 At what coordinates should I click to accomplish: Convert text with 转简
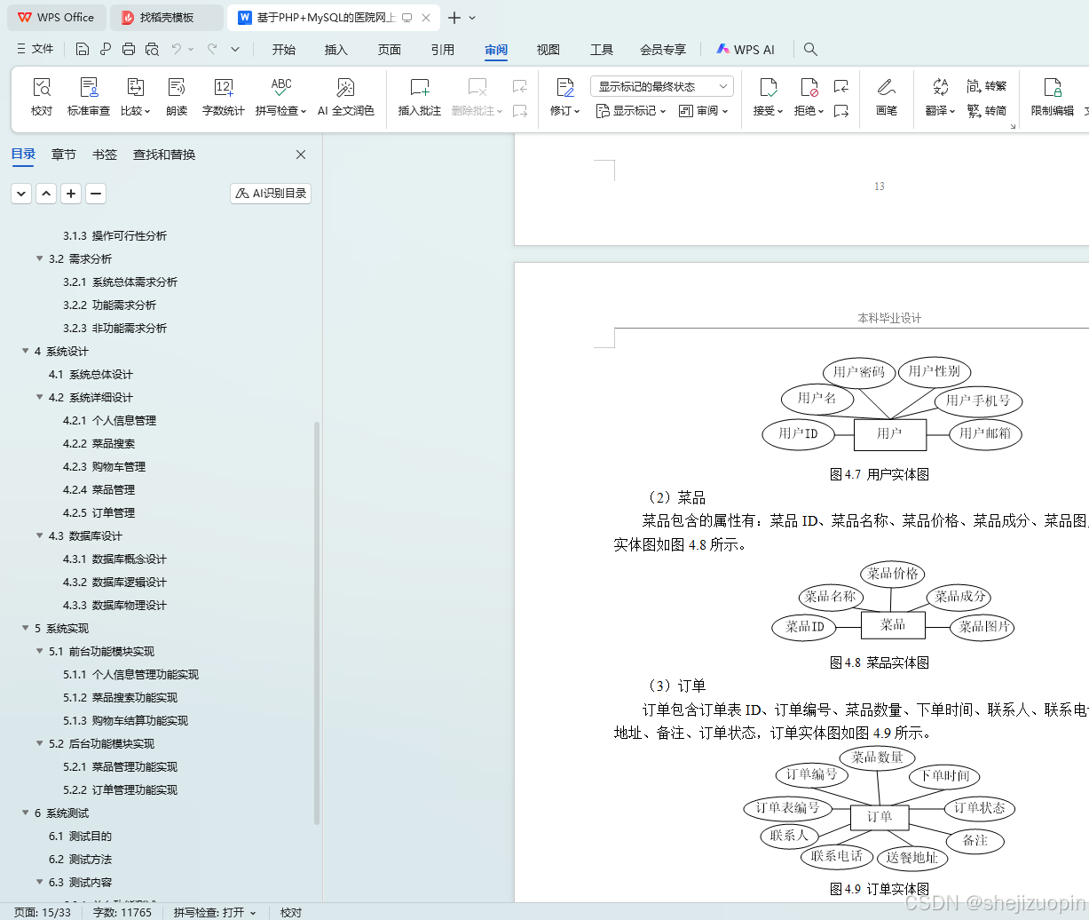987,111
